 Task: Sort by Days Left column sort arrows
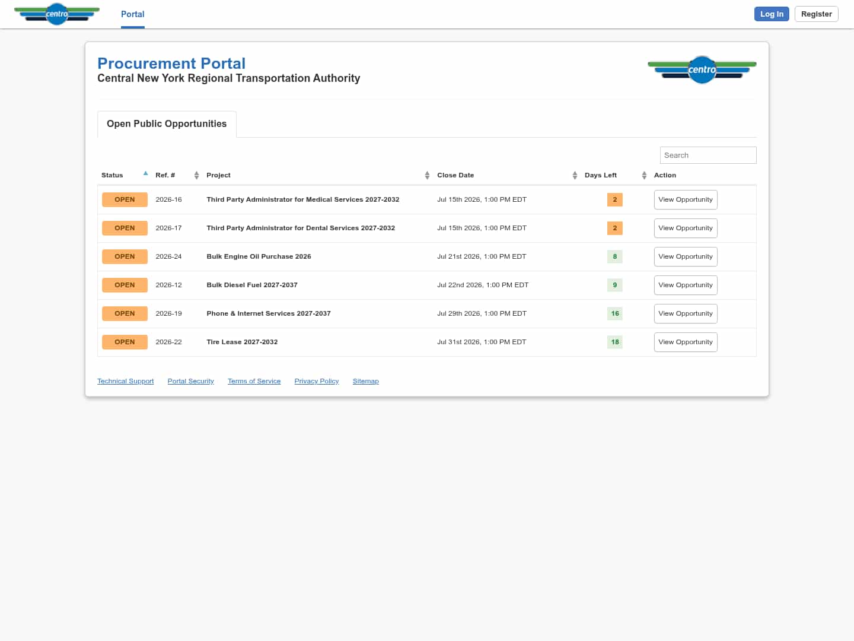(644, 175)
